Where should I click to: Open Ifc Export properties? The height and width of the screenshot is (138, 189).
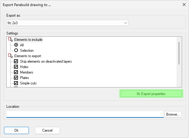point(151,94)
